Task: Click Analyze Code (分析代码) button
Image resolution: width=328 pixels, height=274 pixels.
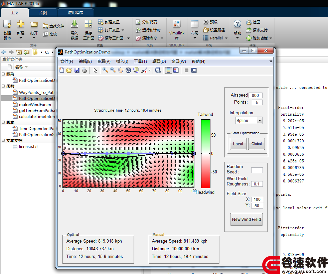Action: point(146,22)
